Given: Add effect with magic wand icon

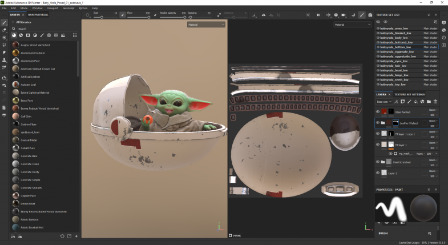Looking at the screenshot, I should point(396,102).
